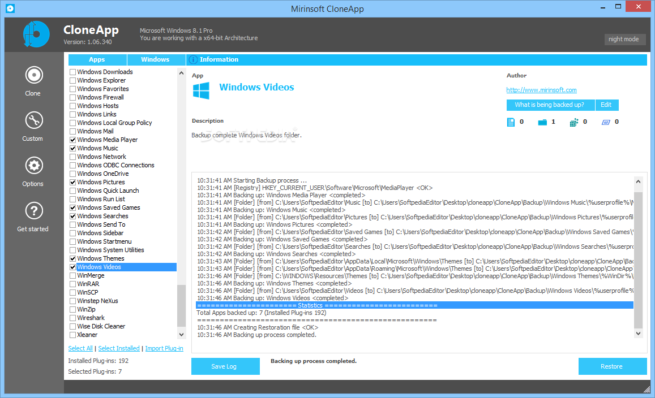Check the Windows Explorer checkbox
655x398 pixels.
72,80
